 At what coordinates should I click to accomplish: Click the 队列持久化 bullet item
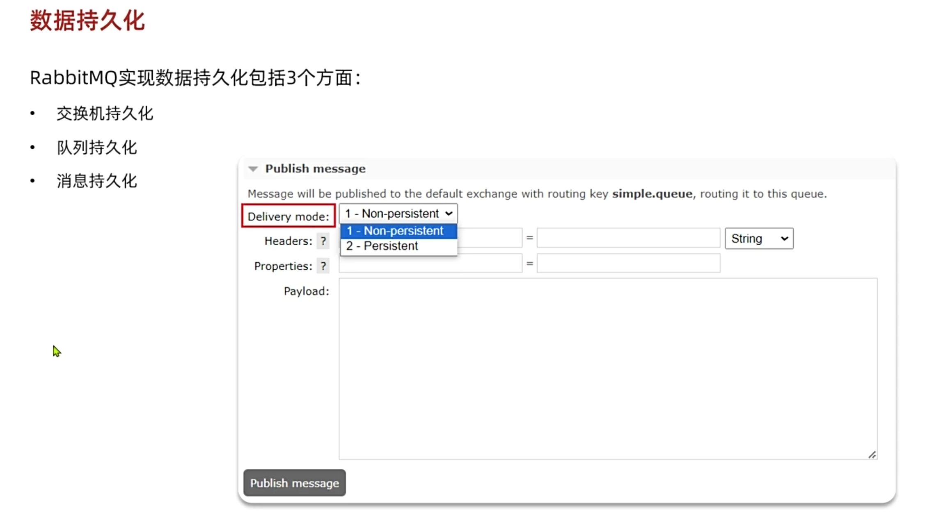click(96, 148)
